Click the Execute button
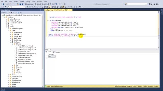163x91 pixels. click(30, 7)
